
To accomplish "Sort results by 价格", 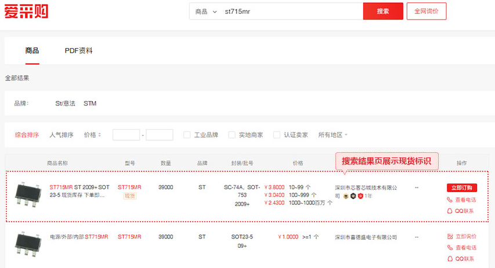I will point(92,135).
